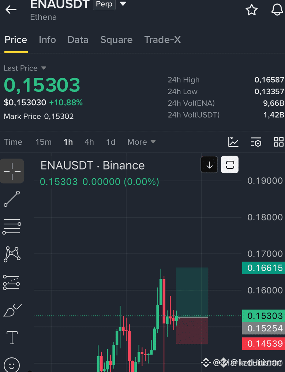
Task: Select the horizontal lines Fibonacci tool
Action: click(12, 227)
